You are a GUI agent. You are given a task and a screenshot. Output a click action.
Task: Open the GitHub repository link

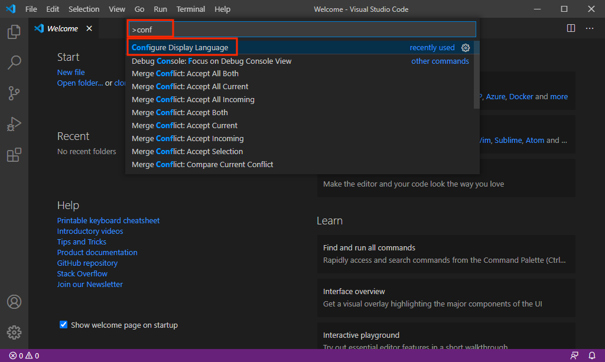coord(87,263)
